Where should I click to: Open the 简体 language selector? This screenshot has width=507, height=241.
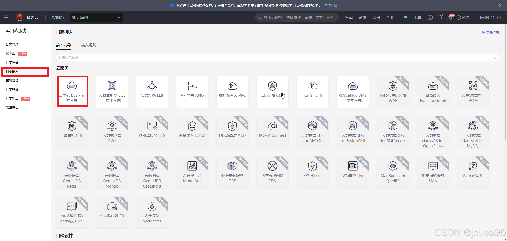coord(463,17)
